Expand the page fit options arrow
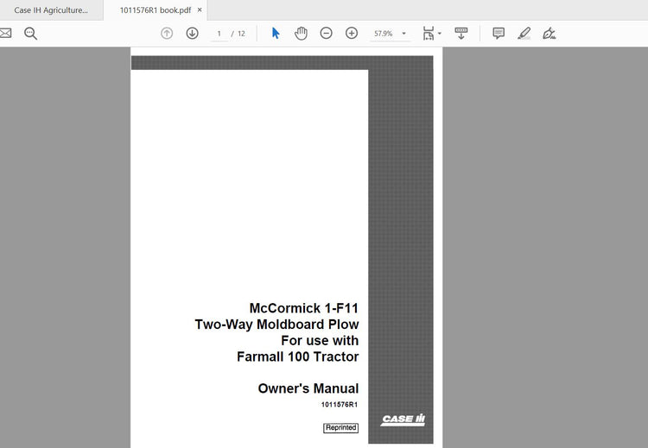648x448 pixels. pos(439,34)
